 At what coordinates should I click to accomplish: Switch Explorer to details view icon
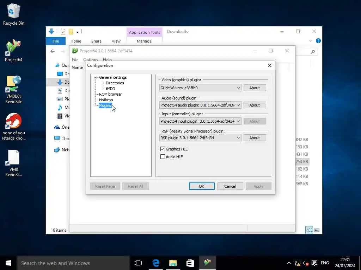(309, 230)
